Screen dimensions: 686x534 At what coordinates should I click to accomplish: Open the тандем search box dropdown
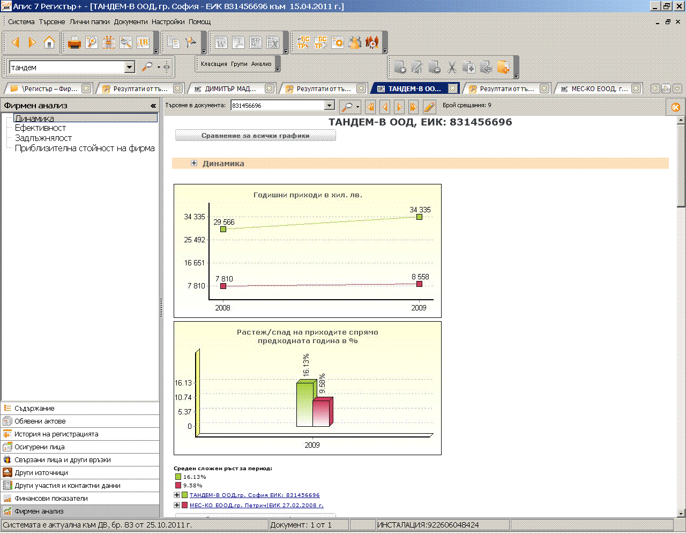129,67
